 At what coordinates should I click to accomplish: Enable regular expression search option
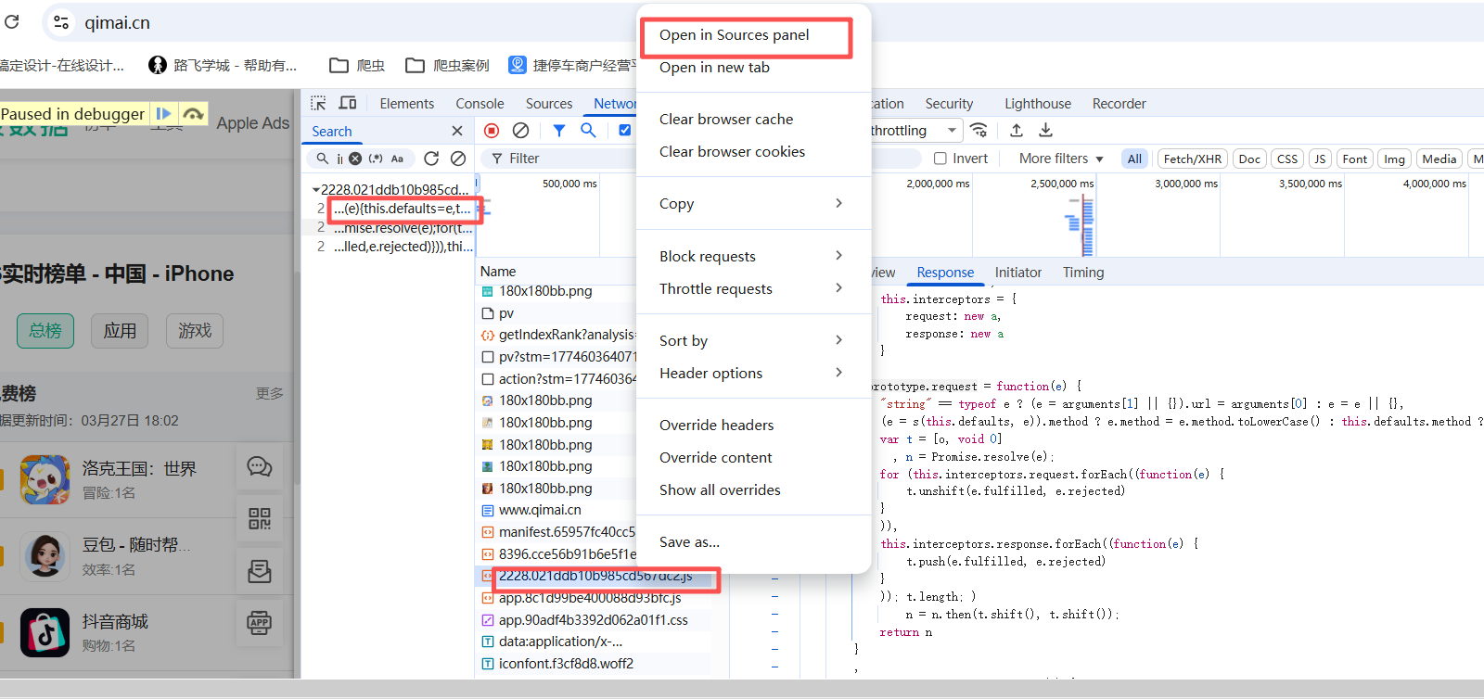click(376, 159)
